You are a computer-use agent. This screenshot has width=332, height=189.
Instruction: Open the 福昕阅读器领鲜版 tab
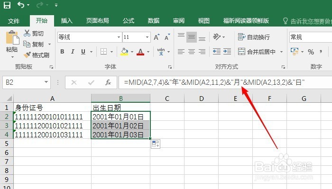click(x=246, y=20)
